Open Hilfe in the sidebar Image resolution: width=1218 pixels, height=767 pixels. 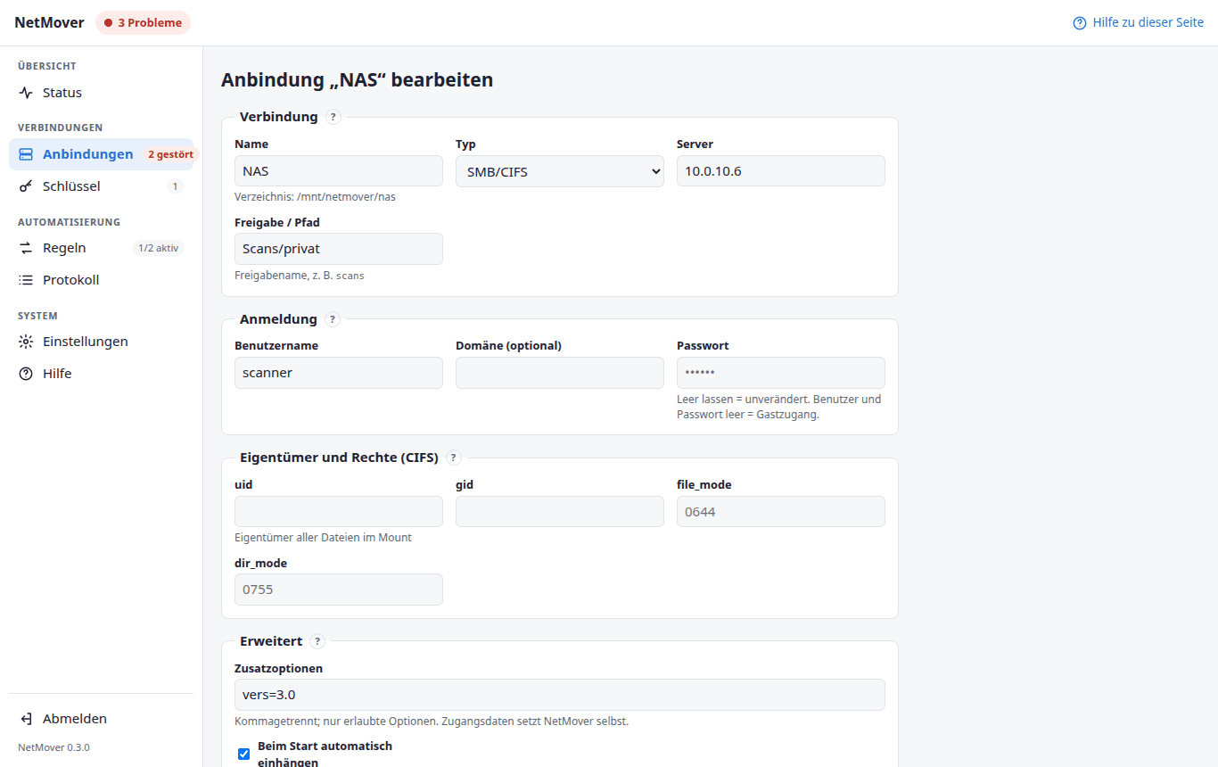tap(101, 374)
